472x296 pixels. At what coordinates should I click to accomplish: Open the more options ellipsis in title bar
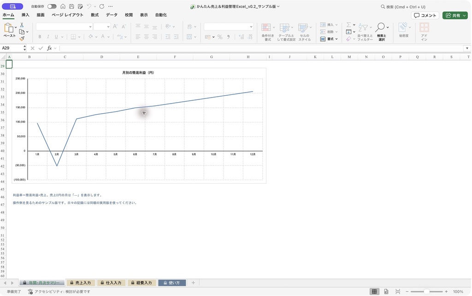(111, 6)
